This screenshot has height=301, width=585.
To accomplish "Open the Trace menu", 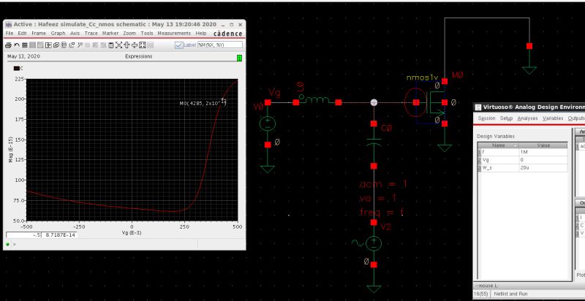I will point(91,33).
